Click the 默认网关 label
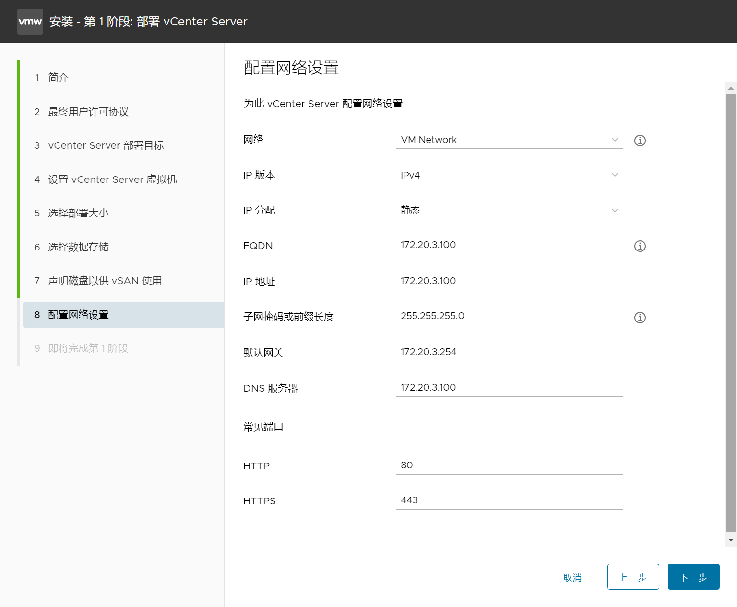The image size is (737, 607). pyautogui.click(x=263, y=353)
